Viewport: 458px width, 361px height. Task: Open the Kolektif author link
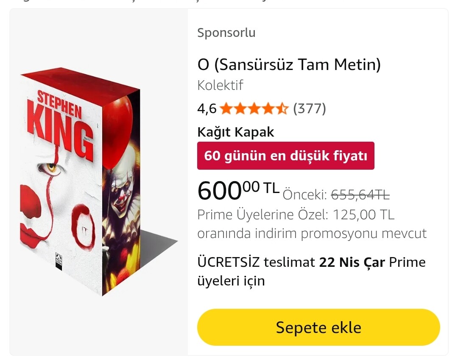[220, 85]
